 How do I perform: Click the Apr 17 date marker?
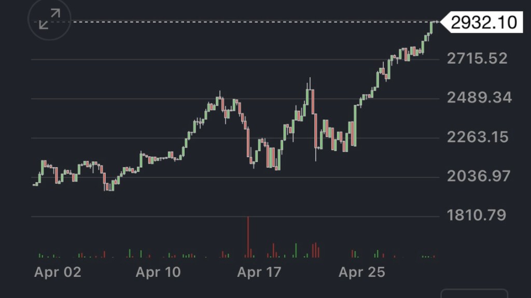click(x=259, y=272)
